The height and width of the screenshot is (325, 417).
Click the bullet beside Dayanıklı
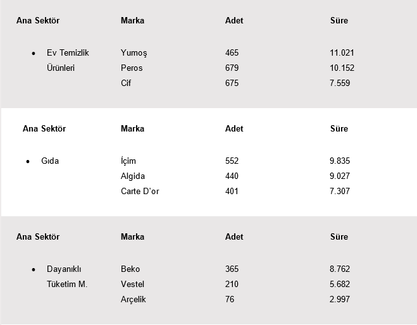pos(33,270)
